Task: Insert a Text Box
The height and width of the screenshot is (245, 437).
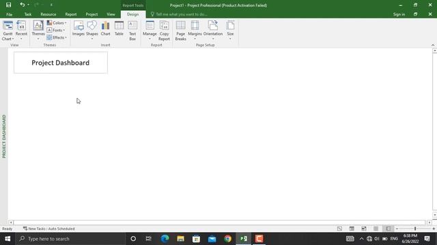Action: (x=132, y=31)
